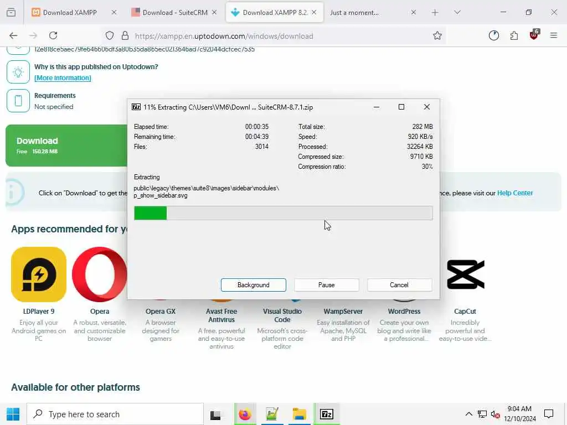Viewport: 567px width, 425px height.
Task: Switch to Firefox on the taskbar
Action: tap(245, 414)
